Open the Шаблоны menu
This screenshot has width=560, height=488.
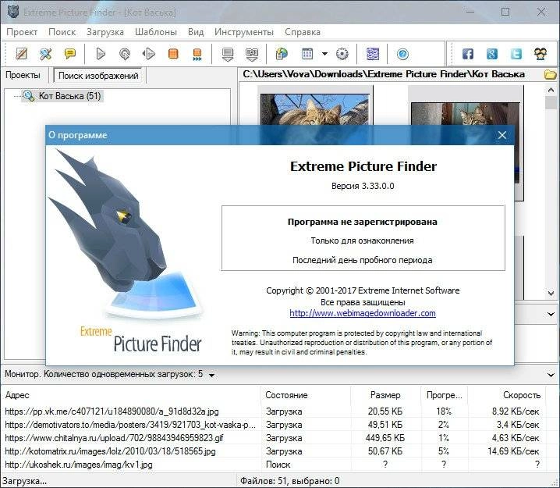coord(156,32)
